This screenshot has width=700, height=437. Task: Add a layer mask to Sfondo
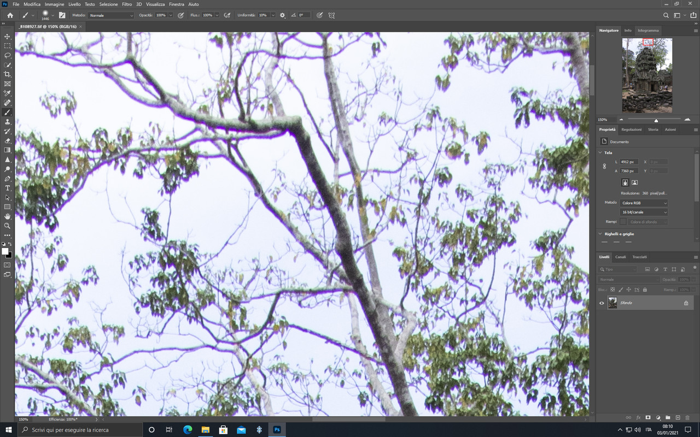648,417
